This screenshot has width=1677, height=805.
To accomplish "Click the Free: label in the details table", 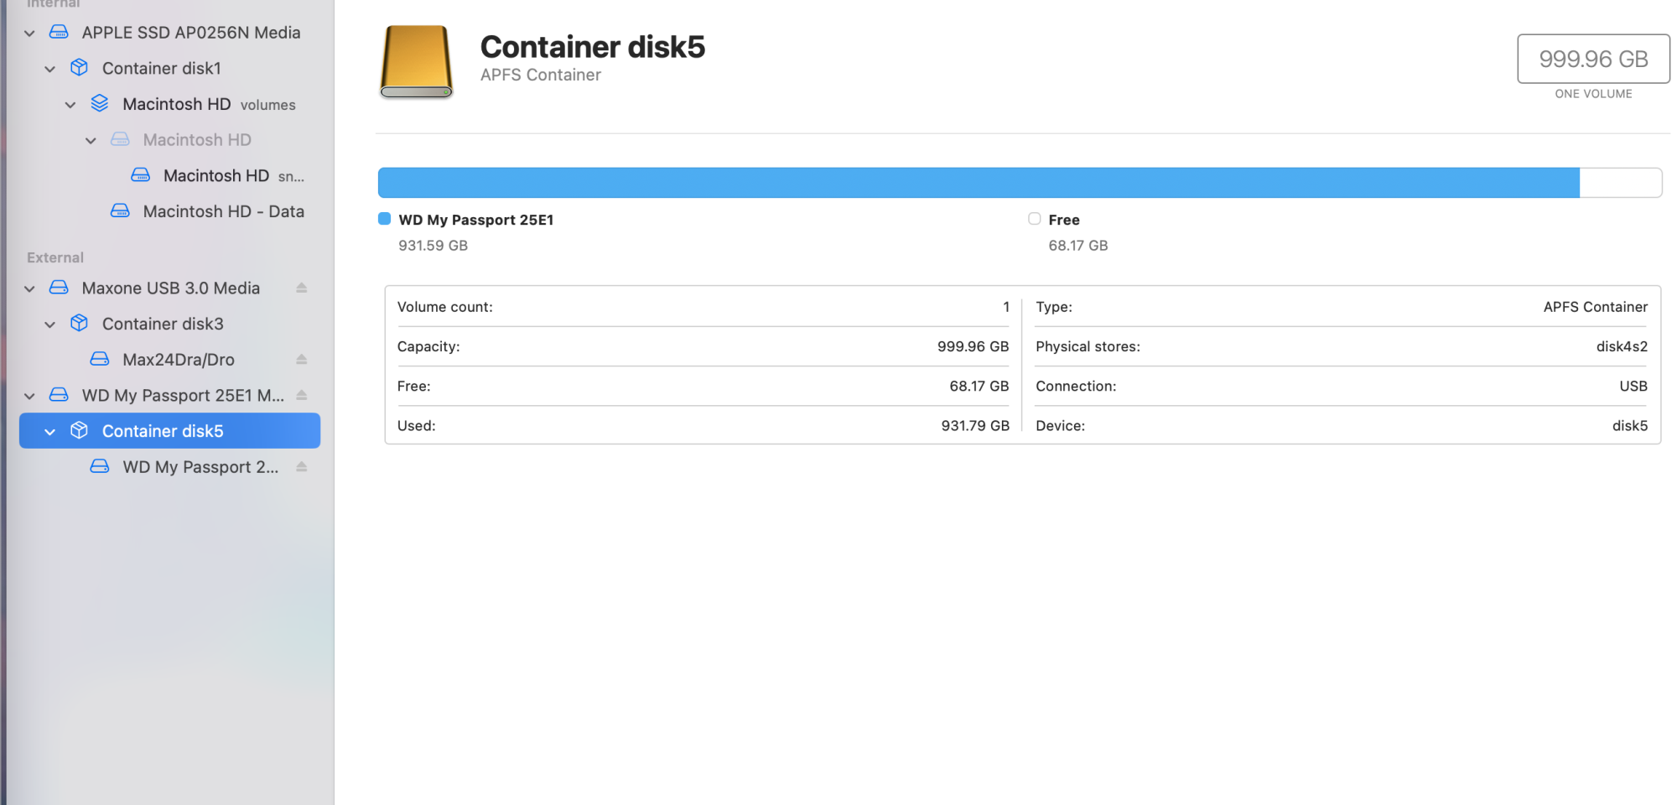I will pyautogui.click(x=414, y=386).
